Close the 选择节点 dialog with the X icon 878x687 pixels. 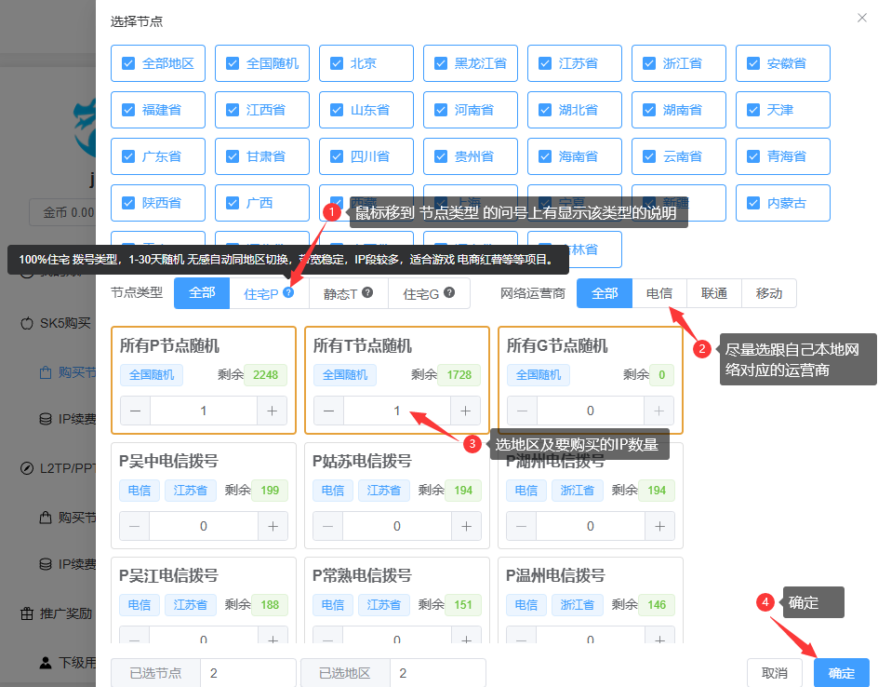tap(860, 18)
